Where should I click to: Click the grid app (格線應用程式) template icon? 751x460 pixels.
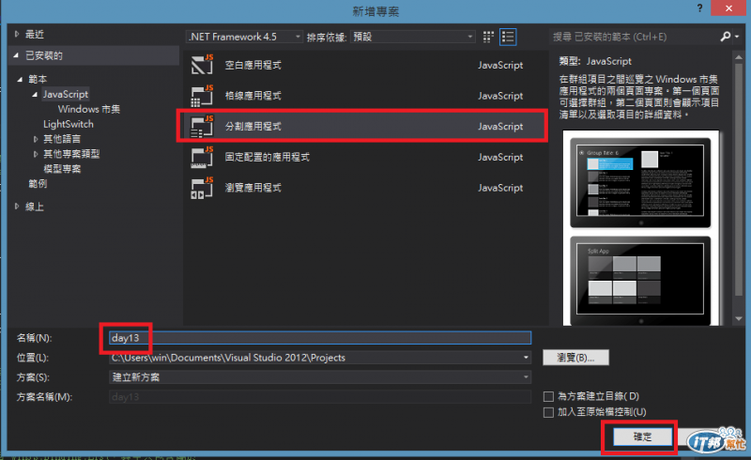coord(202,96)
